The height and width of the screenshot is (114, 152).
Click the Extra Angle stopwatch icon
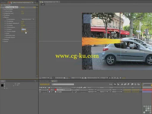[7, 31]
